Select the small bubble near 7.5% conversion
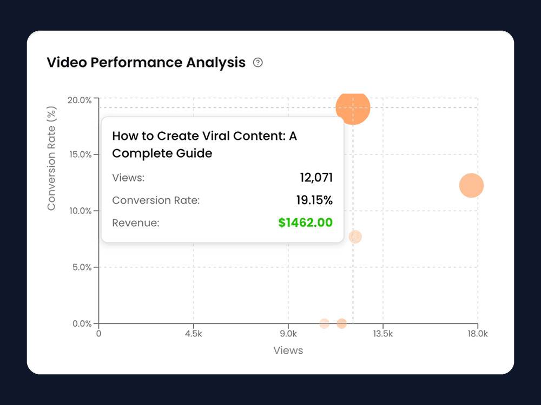This screenshot has width=541, height=405. tap(355, 237)
